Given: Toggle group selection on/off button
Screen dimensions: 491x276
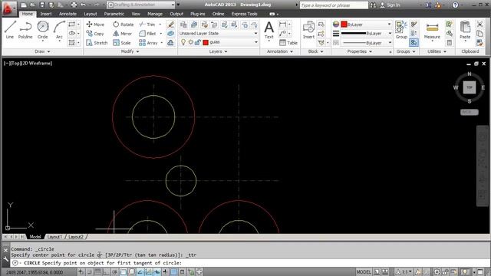Looking at the screenshot, I should pyautogui.click(x=414, y=43).
